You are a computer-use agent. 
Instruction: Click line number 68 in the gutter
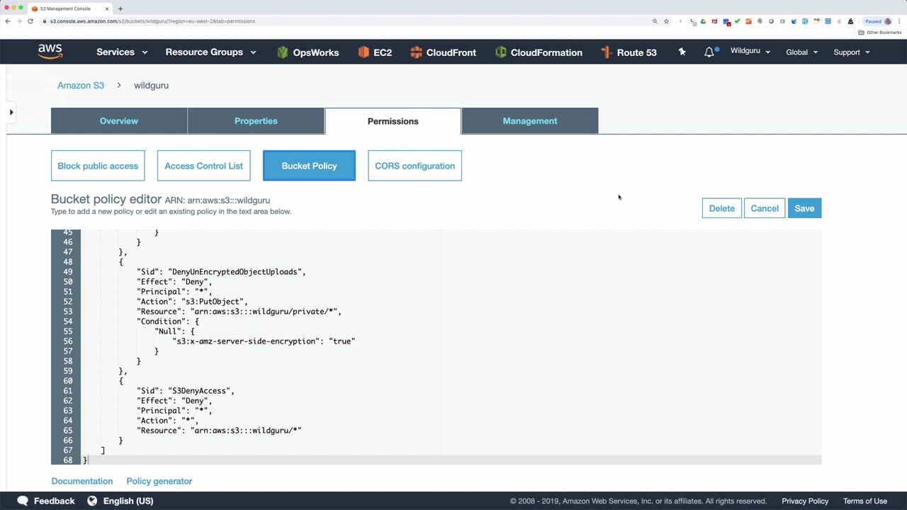coord(67,460)
